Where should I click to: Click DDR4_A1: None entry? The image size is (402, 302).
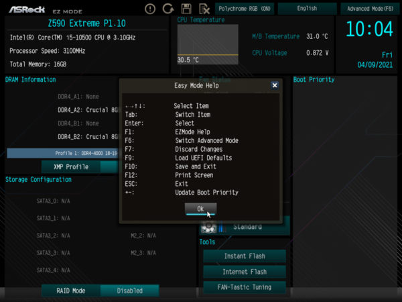pos(78,97)
